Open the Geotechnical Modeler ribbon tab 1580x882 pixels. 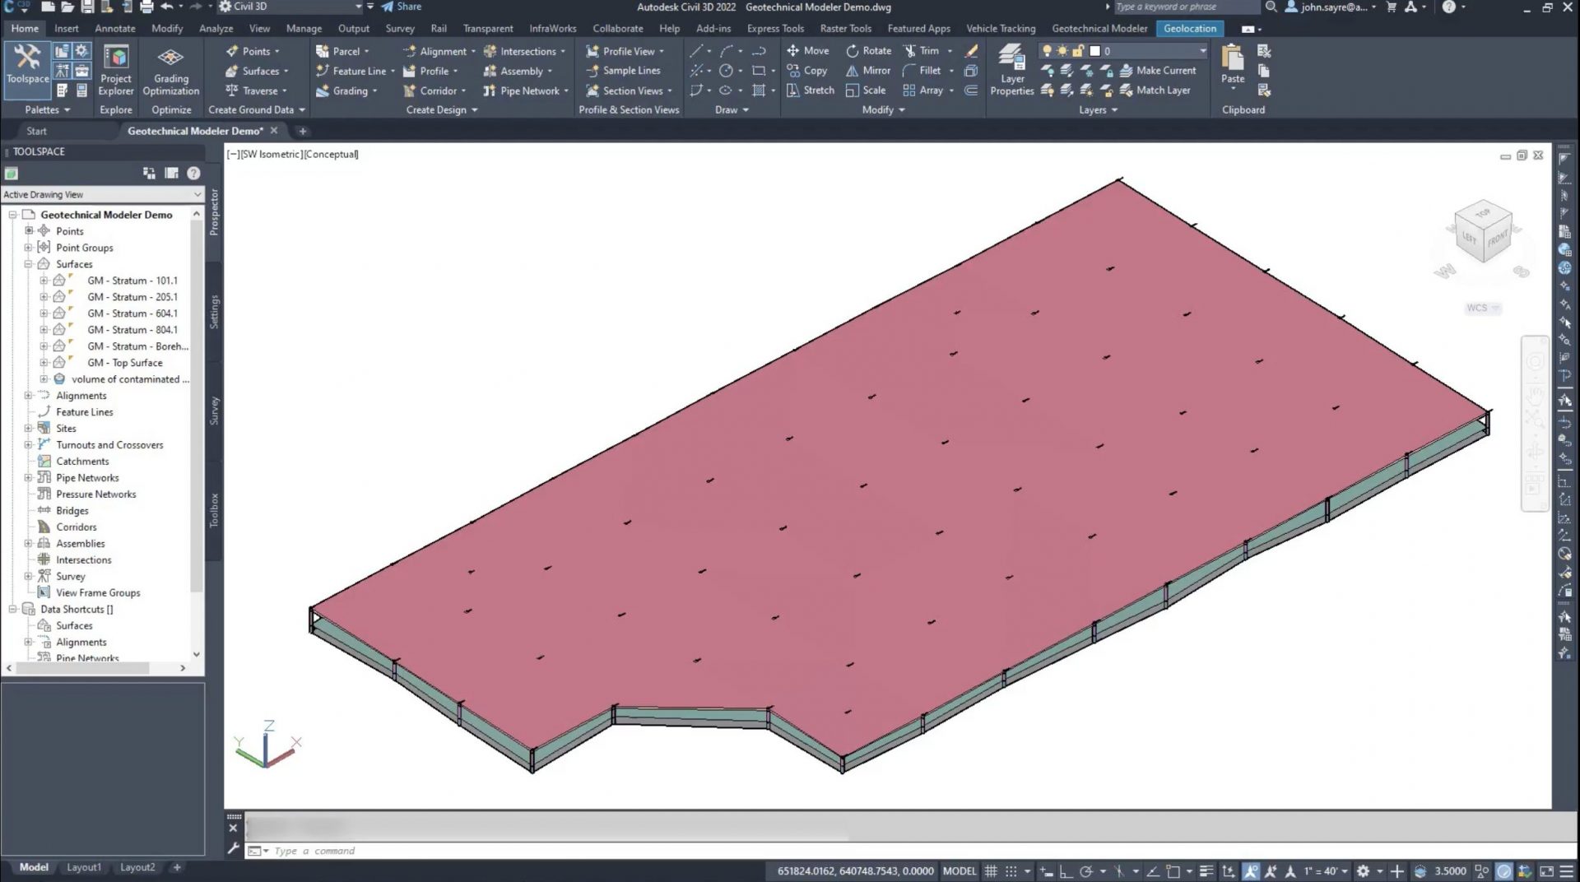point(1099,28)
